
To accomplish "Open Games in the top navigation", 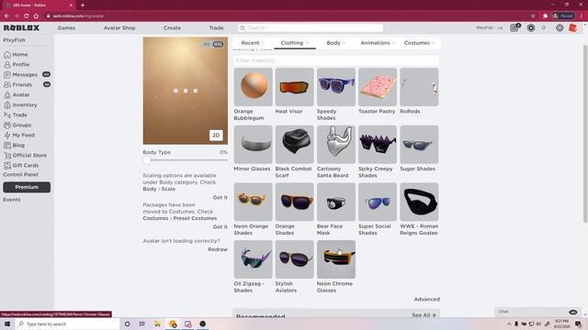I will [x=66, y=28].
